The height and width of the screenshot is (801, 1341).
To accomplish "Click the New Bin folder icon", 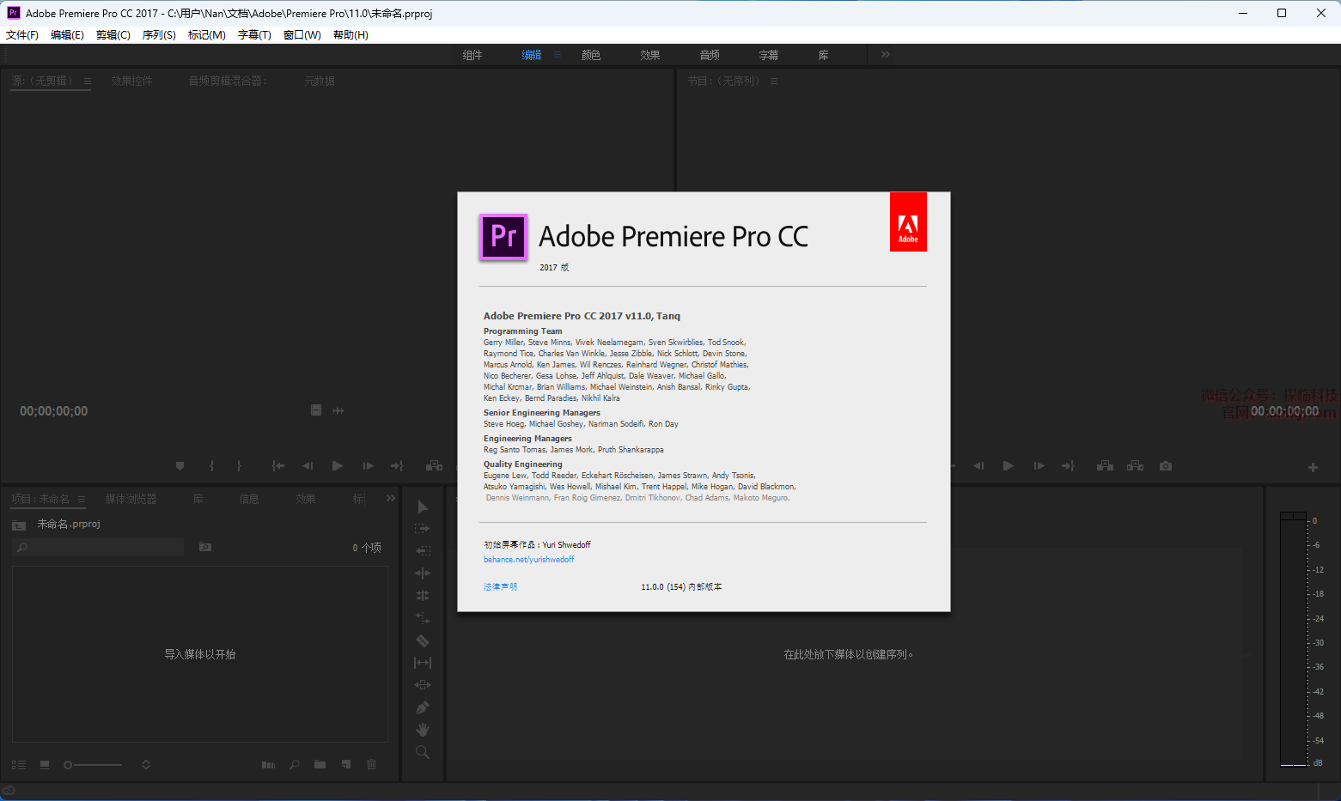I will coord(320,764).
